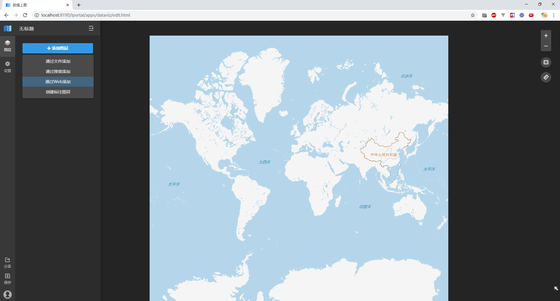Refresh the page with the reload icon
Image resolution: width=560 pixels, height=301 pixels.
25,15
